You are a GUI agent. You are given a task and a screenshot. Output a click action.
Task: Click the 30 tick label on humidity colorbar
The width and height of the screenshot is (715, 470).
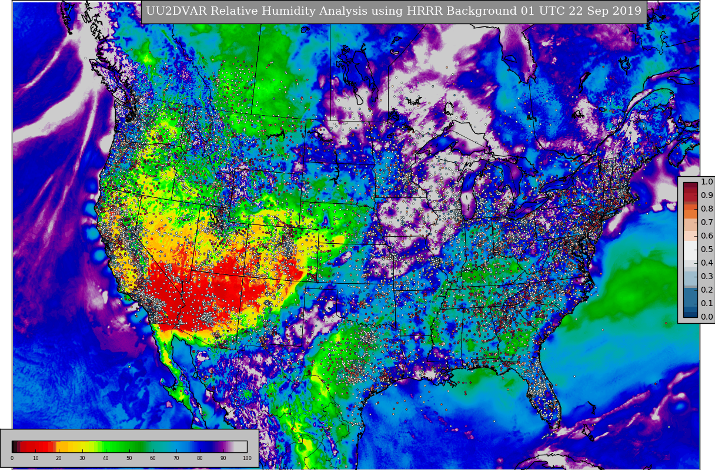82,458
